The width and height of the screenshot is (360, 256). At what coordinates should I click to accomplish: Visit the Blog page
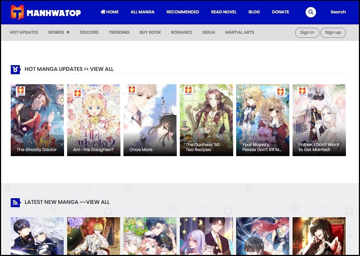pos(254,12)
